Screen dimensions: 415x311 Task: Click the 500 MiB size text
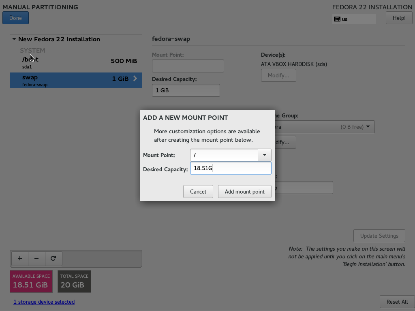124,61
